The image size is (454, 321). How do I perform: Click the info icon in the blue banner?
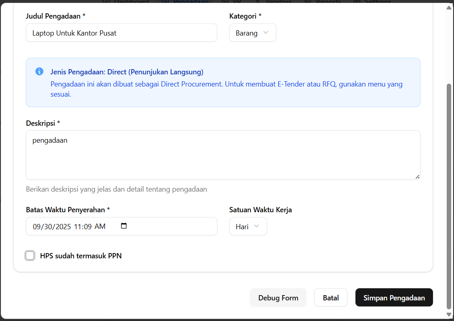39,72
